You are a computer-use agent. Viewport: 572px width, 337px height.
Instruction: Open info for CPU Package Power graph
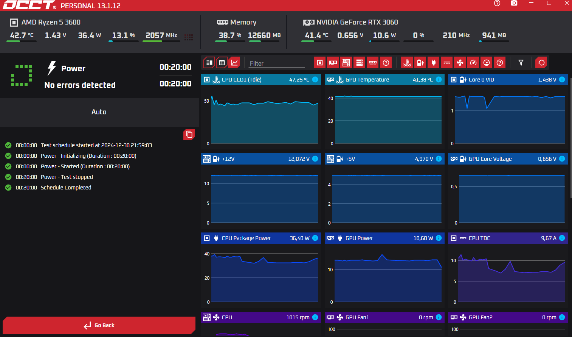point(315,238)
